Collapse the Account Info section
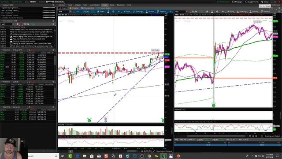This screenshot has height=159, width=282. point(2,5)
